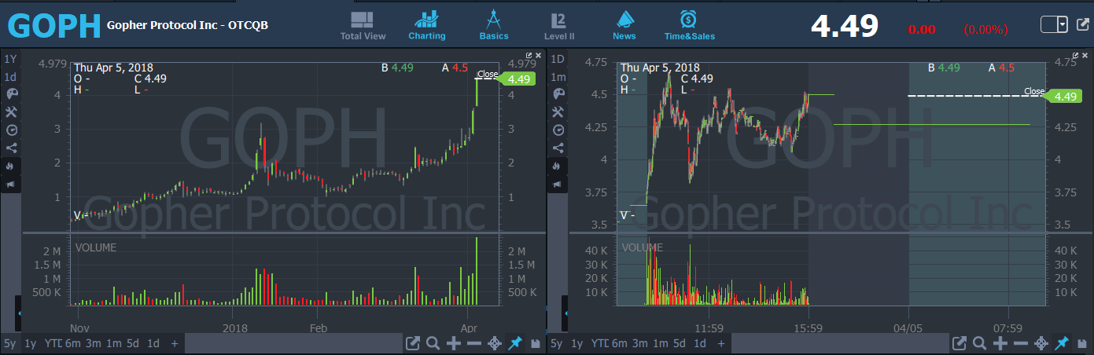Zoom out with the minus icon under the right chart

click(1021, 343)
